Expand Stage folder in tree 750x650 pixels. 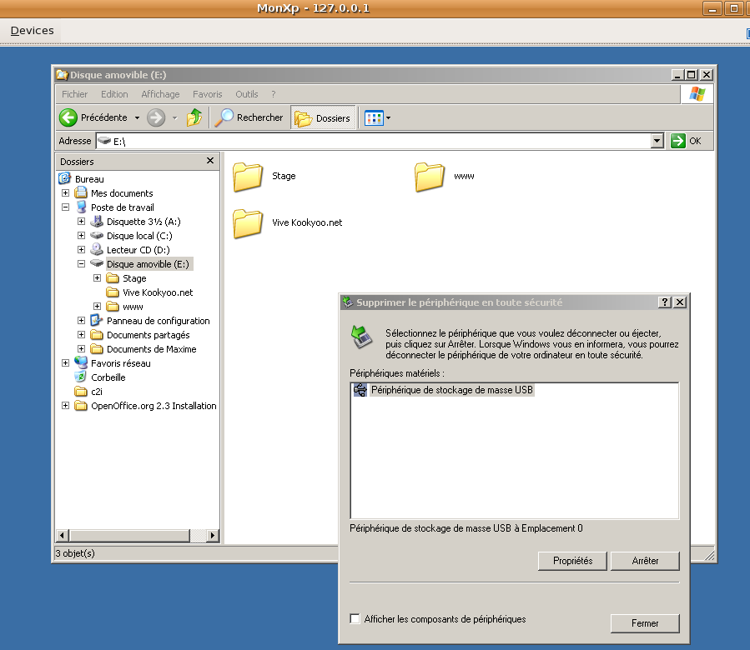click(97, 278)
